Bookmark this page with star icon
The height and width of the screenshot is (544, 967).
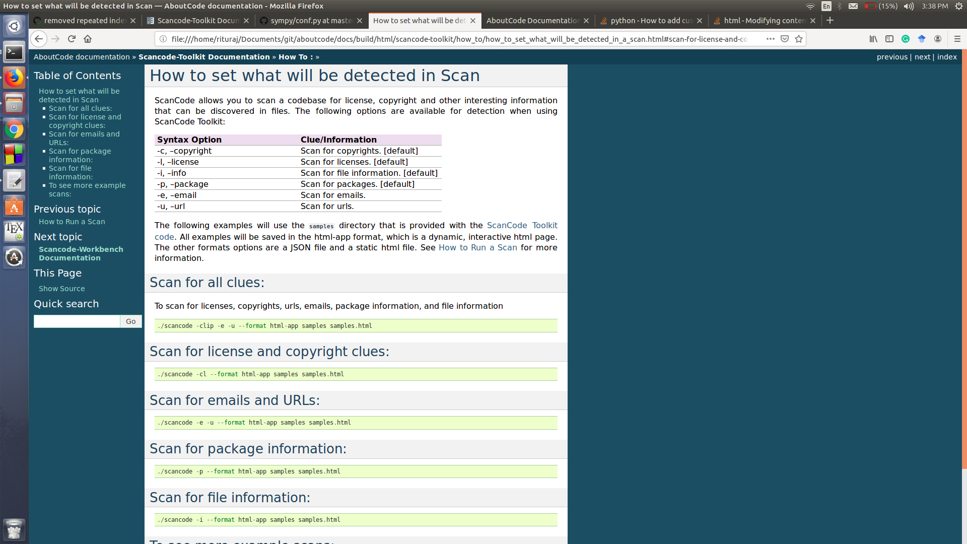click(x=799, y=39)
